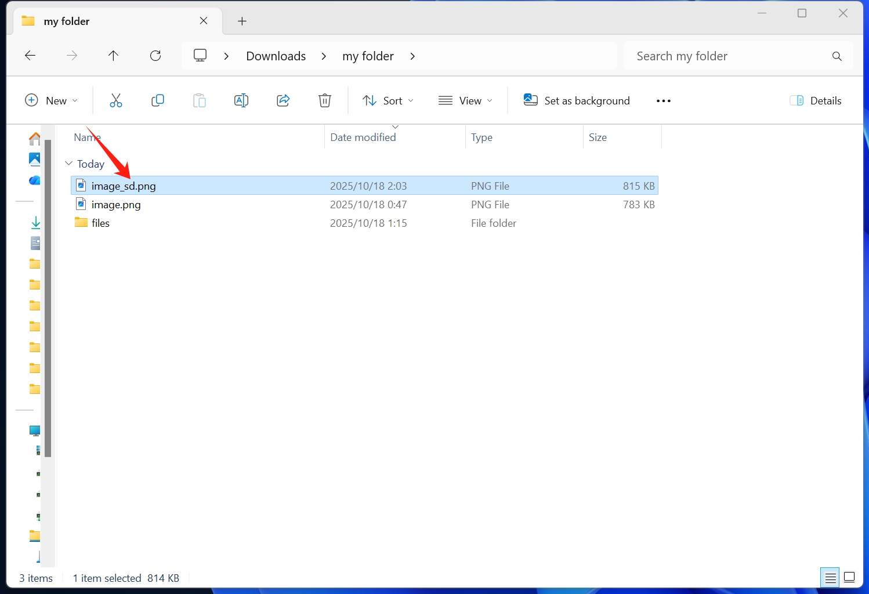This screenshot has width=869, height=594.
Task: Add a new tab
Action: (242, 21)
